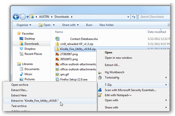Select the 27392087.png file name
This screenshot has width=175, height=116.
point(69,54)
